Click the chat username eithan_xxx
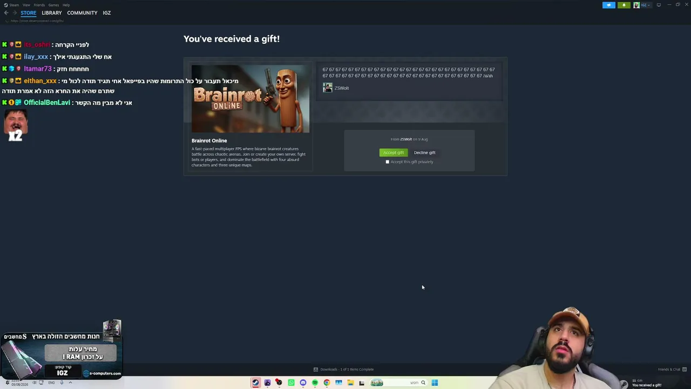 point(40,81)
